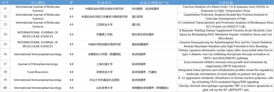Select the 基因组重测序 product cell

[155, 44]
